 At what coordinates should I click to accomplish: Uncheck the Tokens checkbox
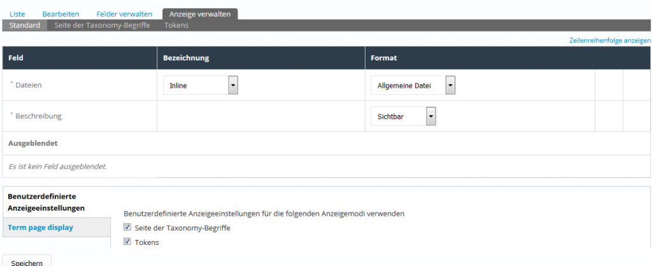[x=127, y=242]
